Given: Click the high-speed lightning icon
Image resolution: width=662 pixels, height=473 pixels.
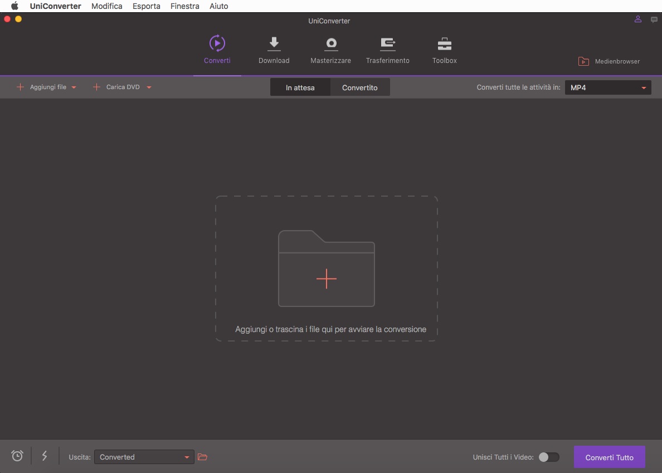Looking at the screenshot, I should click(45, 456).
